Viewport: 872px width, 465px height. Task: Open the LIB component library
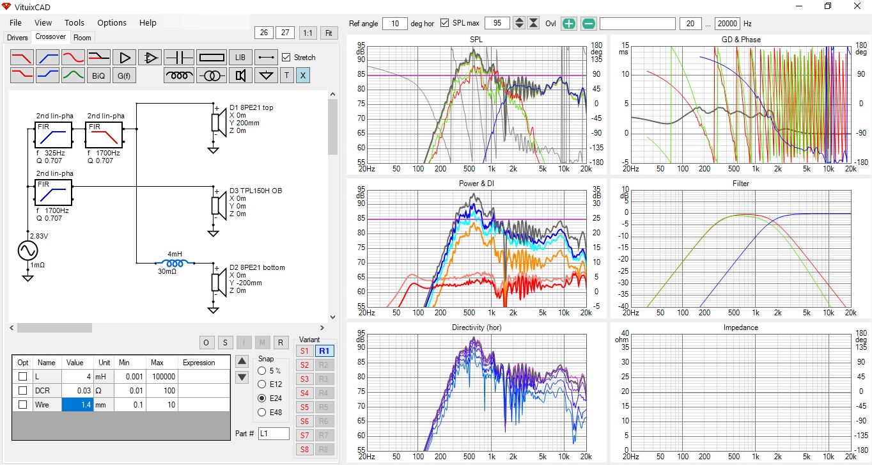point(240,58)
